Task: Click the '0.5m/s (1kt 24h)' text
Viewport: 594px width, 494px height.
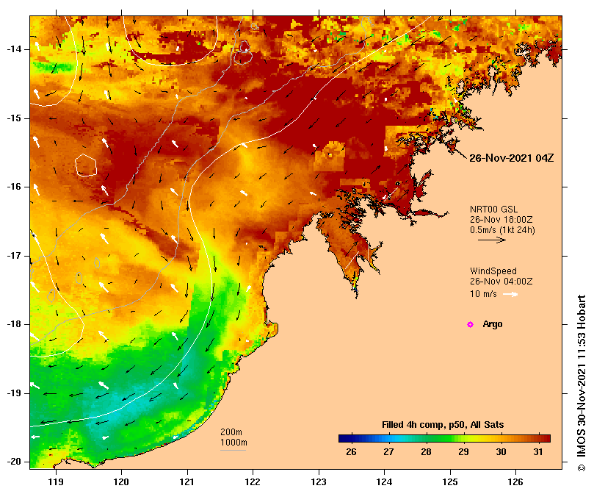Action: [502, 230]
